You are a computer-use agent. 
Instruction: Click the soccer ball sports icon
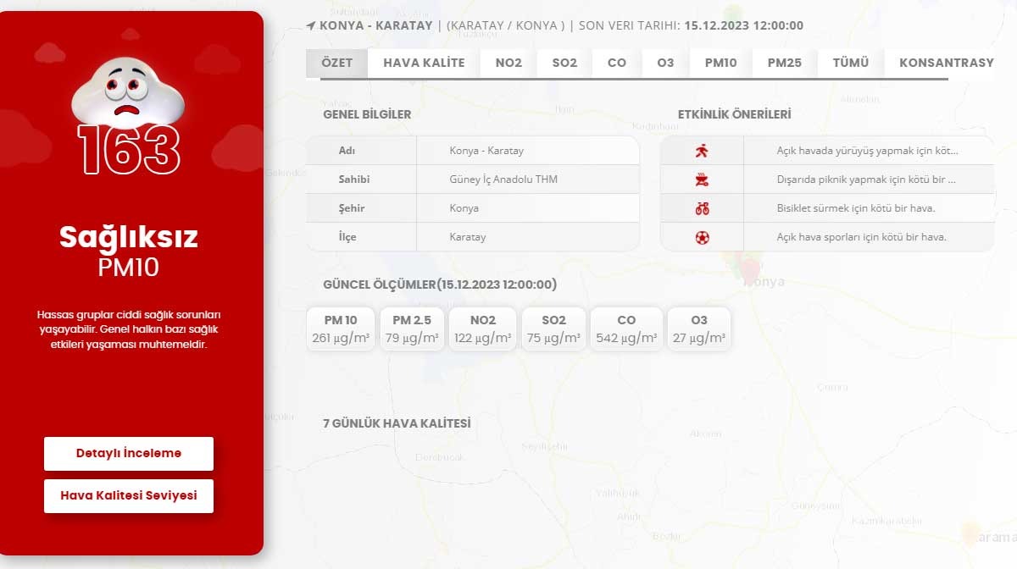tap(701, 237)
